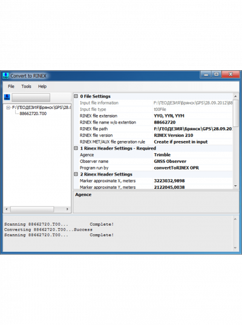Screen dimensions: 242x325
Task: Minimize the Convert to RINEX window
Action: (206, 74)
